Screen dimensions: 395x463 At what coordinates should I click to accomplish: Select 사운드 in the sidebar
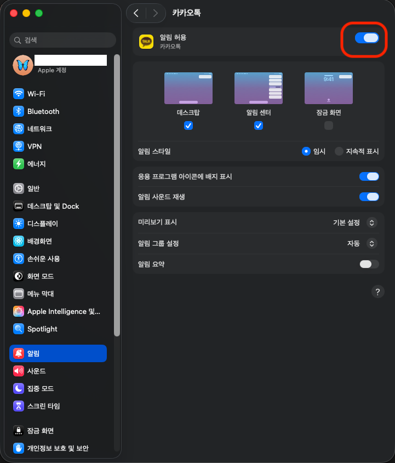(36, 371)
